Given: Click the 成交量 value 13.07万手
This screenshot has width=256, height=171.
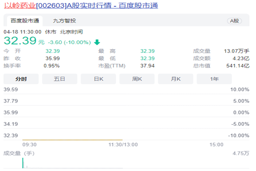Looking at the screenshot, I should (236, 51).
